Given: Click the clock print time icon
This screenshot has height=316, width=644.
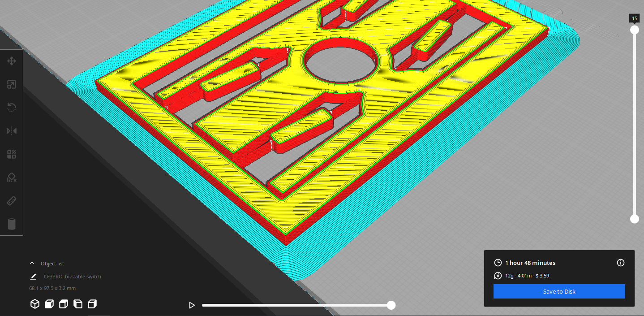Looking at the screenshot, I should (498, 263).
